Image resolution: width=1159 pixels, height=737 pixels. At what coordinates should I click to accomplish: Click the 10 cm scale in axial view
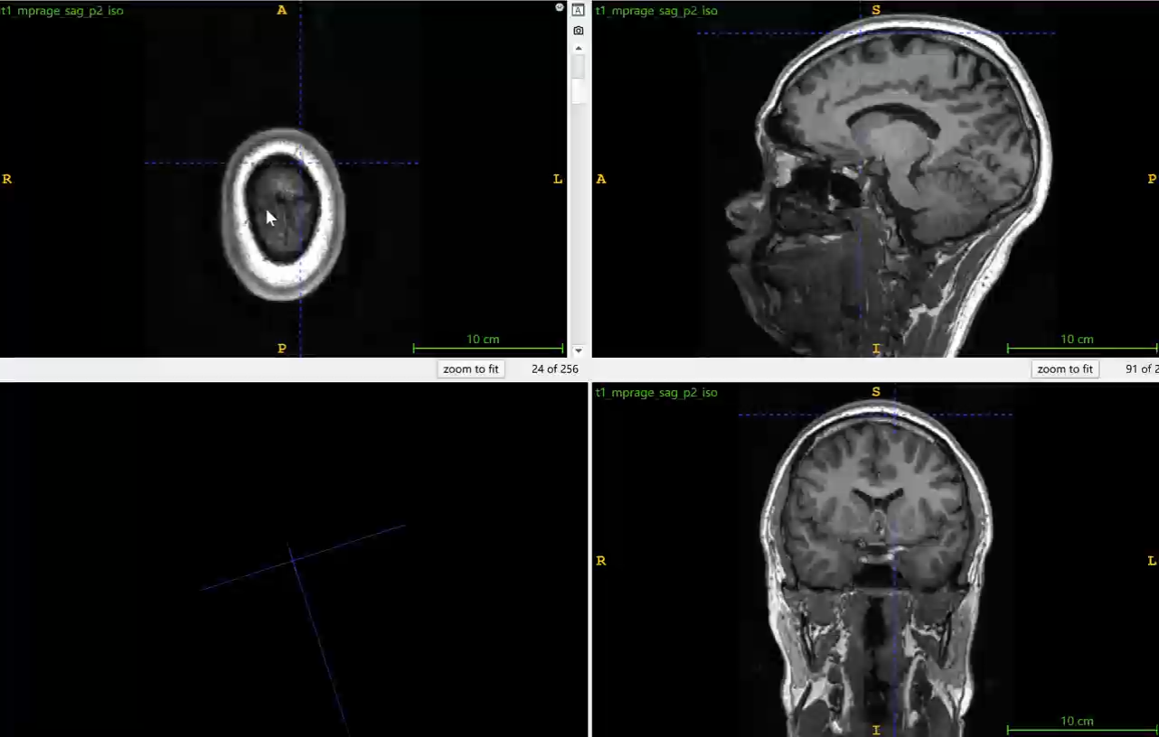coord(487,343)
